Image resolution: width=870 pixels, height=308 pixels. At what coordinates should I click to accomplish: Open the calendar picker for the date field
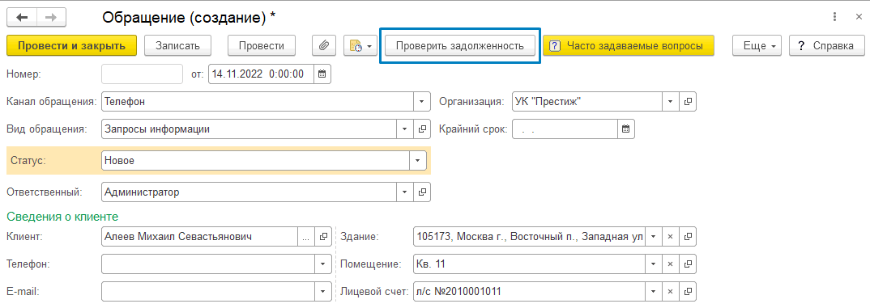point(322,74)
